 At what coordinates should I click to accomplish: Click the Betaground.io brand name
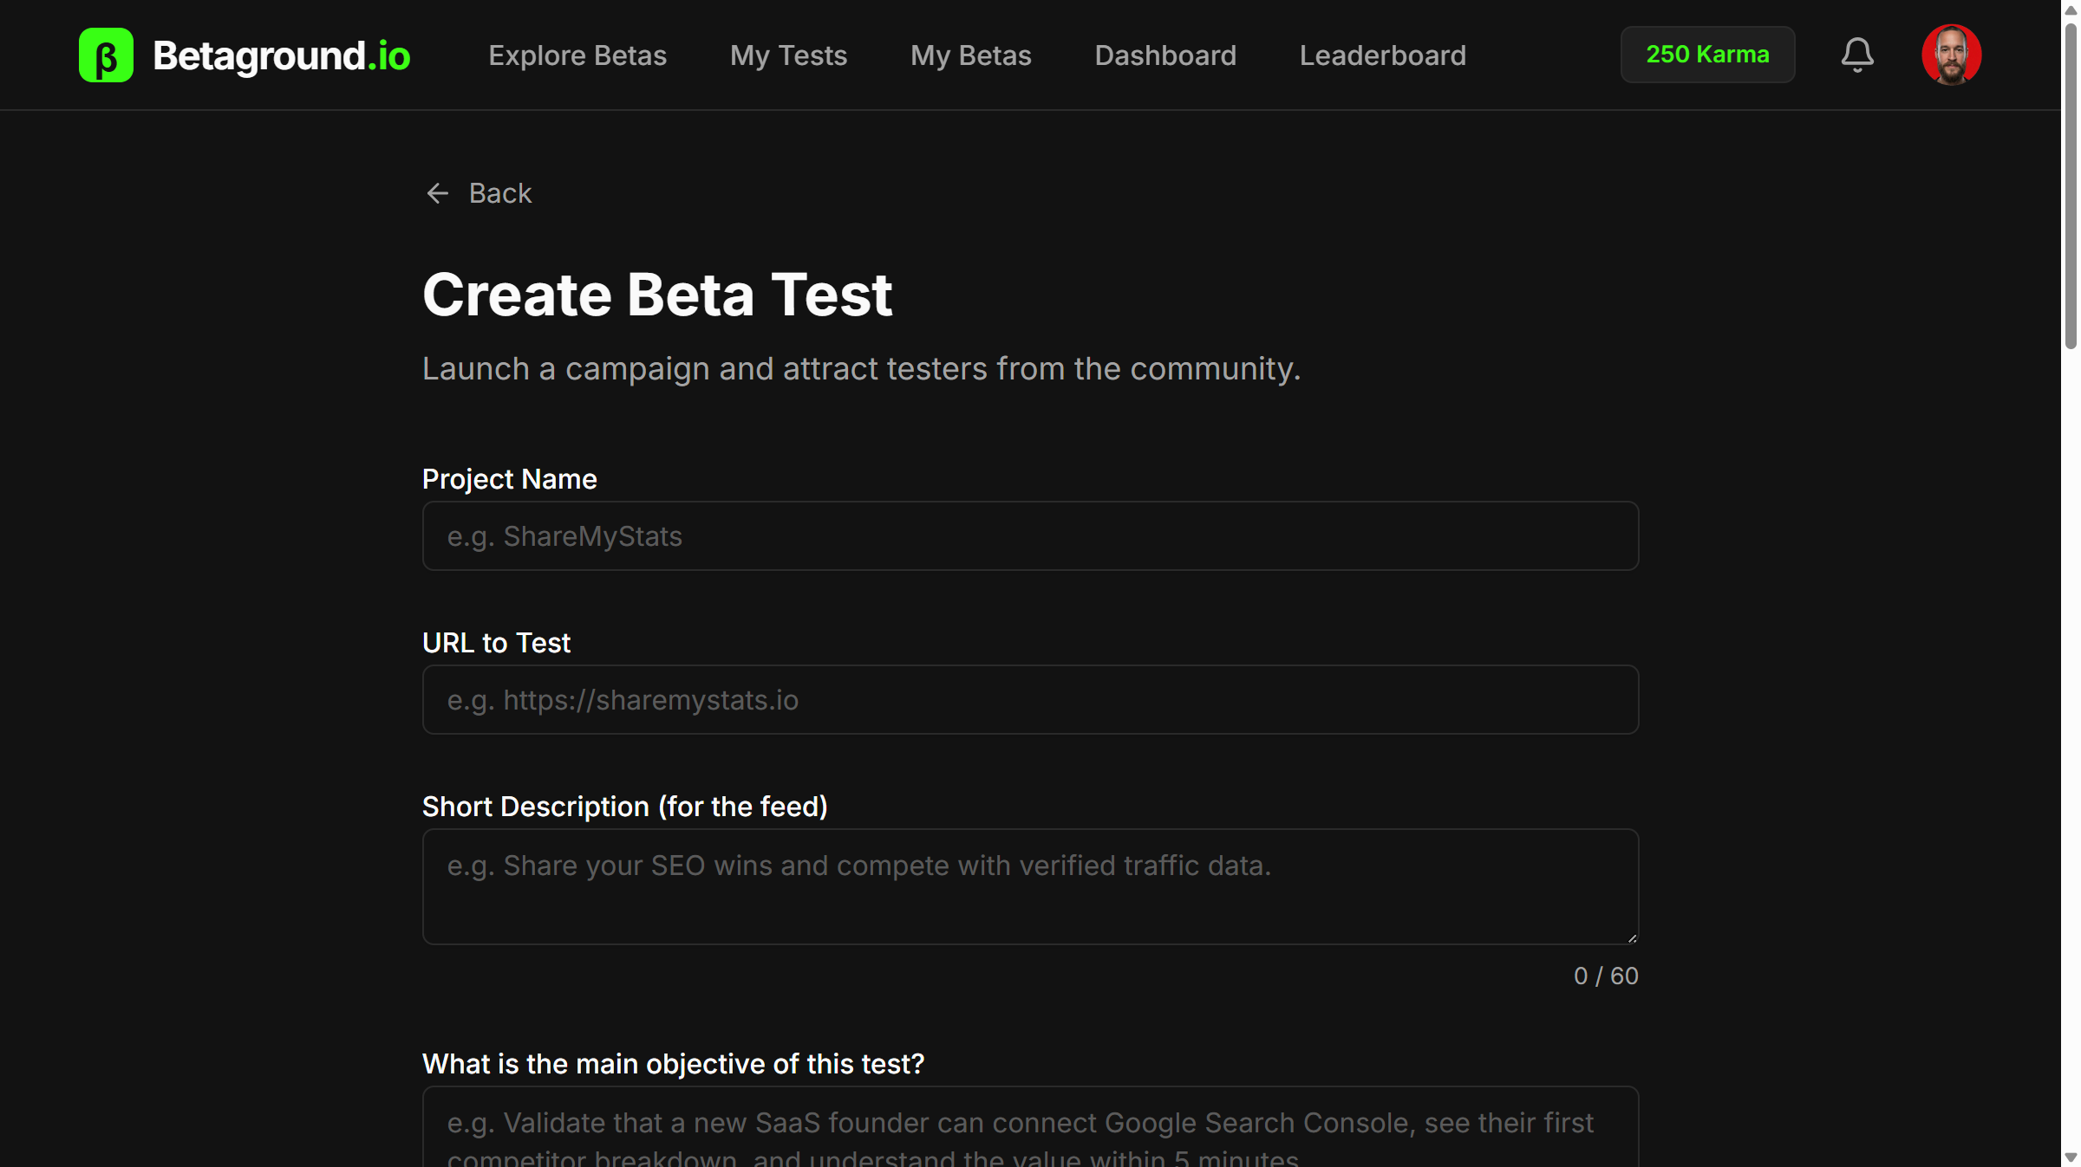pos(282,55)
